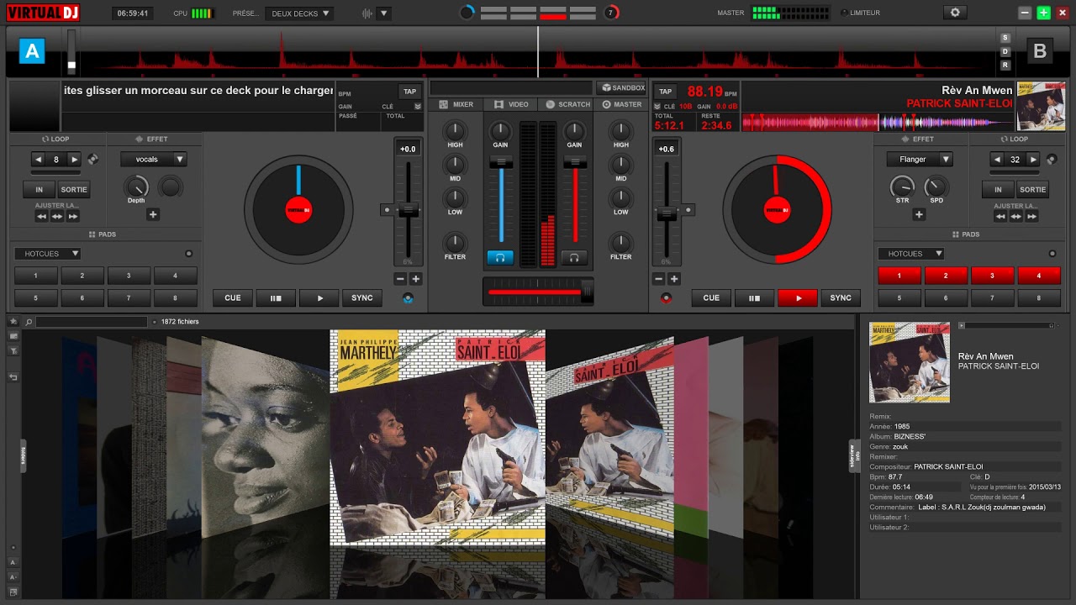This screenshot has height=605, width=1076.
Task: Toggle deck A headphone cue button
Action: (x=500, y=258)
